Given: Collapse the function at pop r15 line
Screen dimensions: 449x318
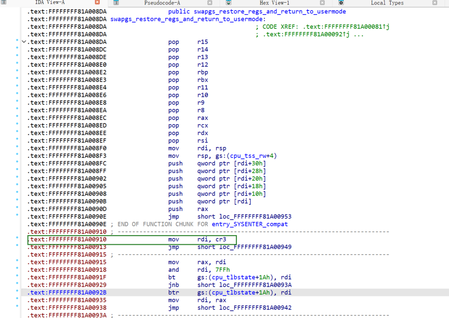Looking at the screenshot, I should 24,42.
